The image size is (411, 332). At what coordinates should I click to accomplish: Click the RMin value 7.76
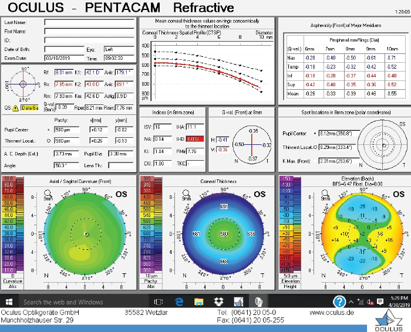pos(195,151)
